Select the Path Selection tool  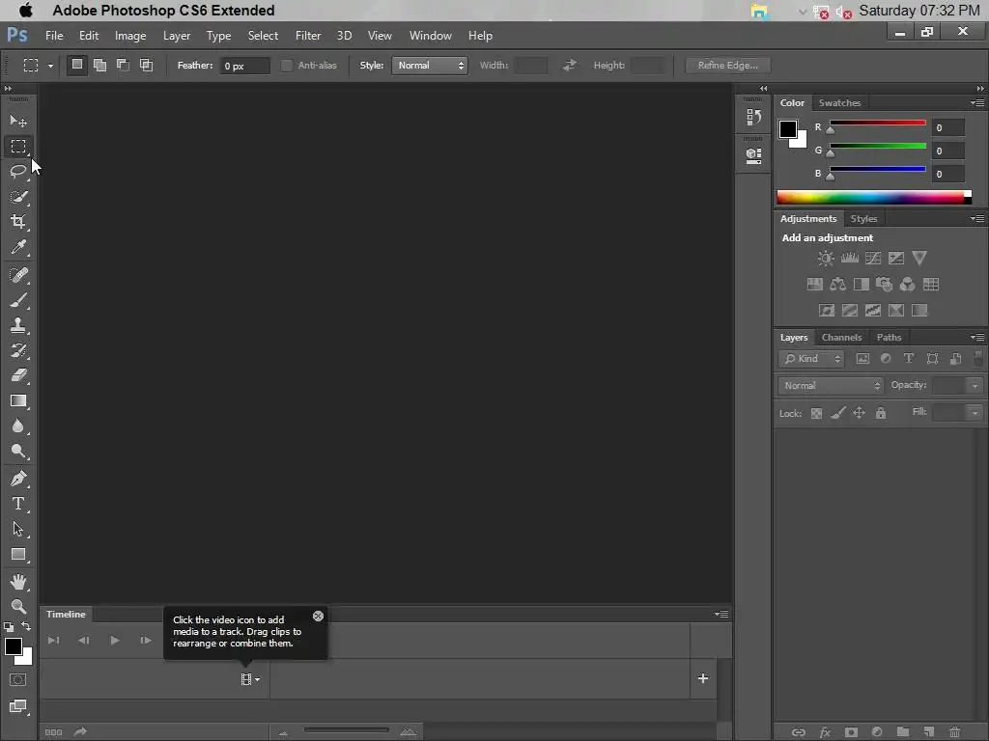click(x=18, y=529)
